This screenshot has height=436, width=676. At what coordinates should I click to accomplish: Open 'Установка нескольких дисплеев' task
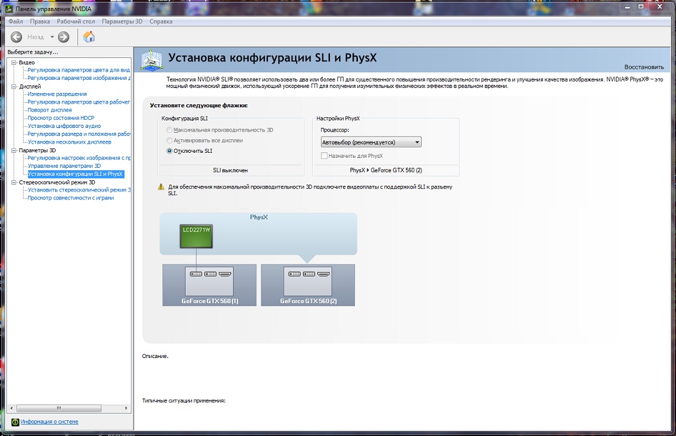tap(69, 142)
